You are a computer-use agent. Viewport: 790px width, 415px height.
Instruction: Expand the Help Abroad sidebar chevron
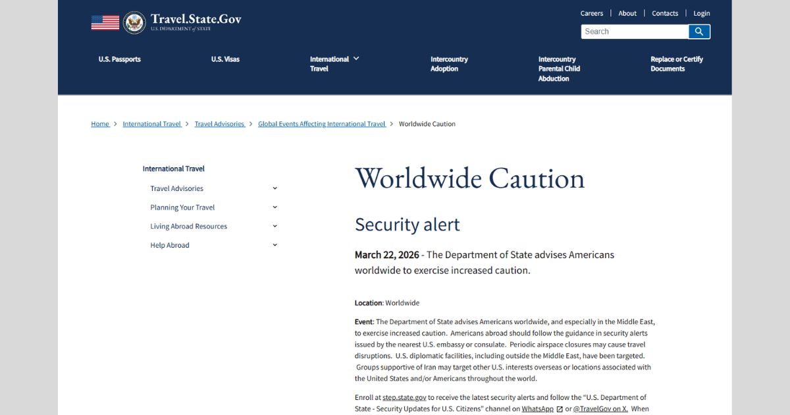pos(275,245)
